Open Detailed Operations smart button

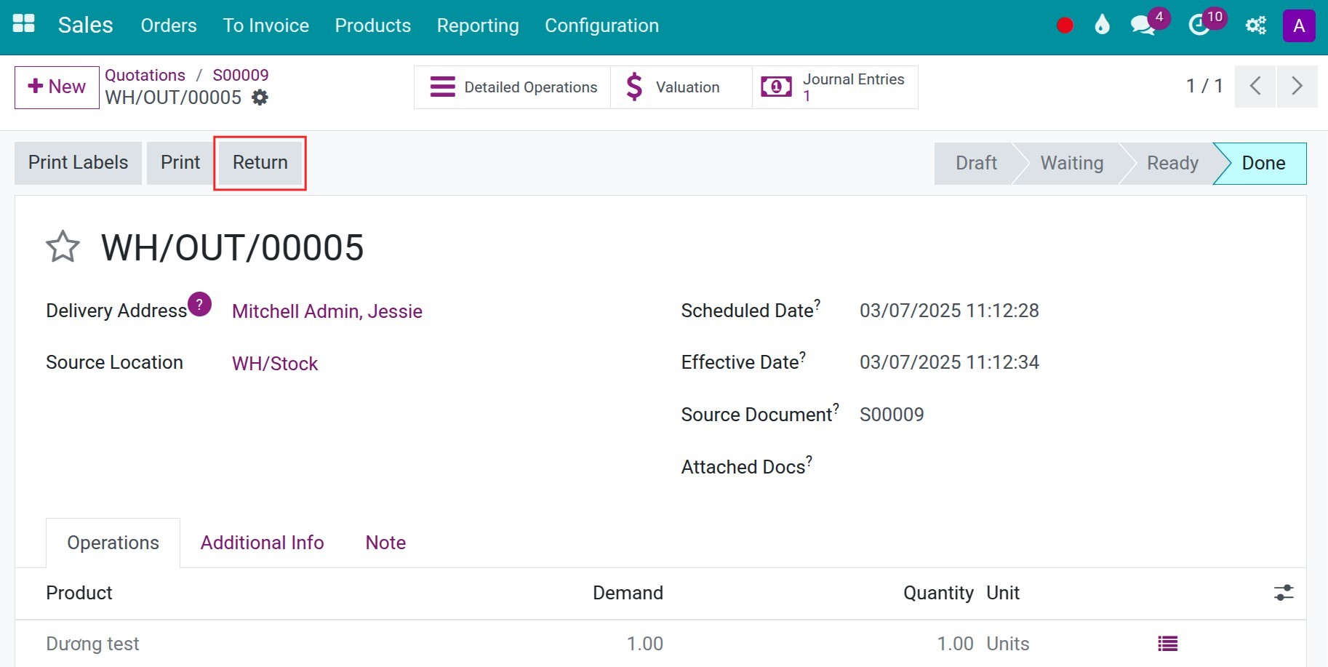513,87
